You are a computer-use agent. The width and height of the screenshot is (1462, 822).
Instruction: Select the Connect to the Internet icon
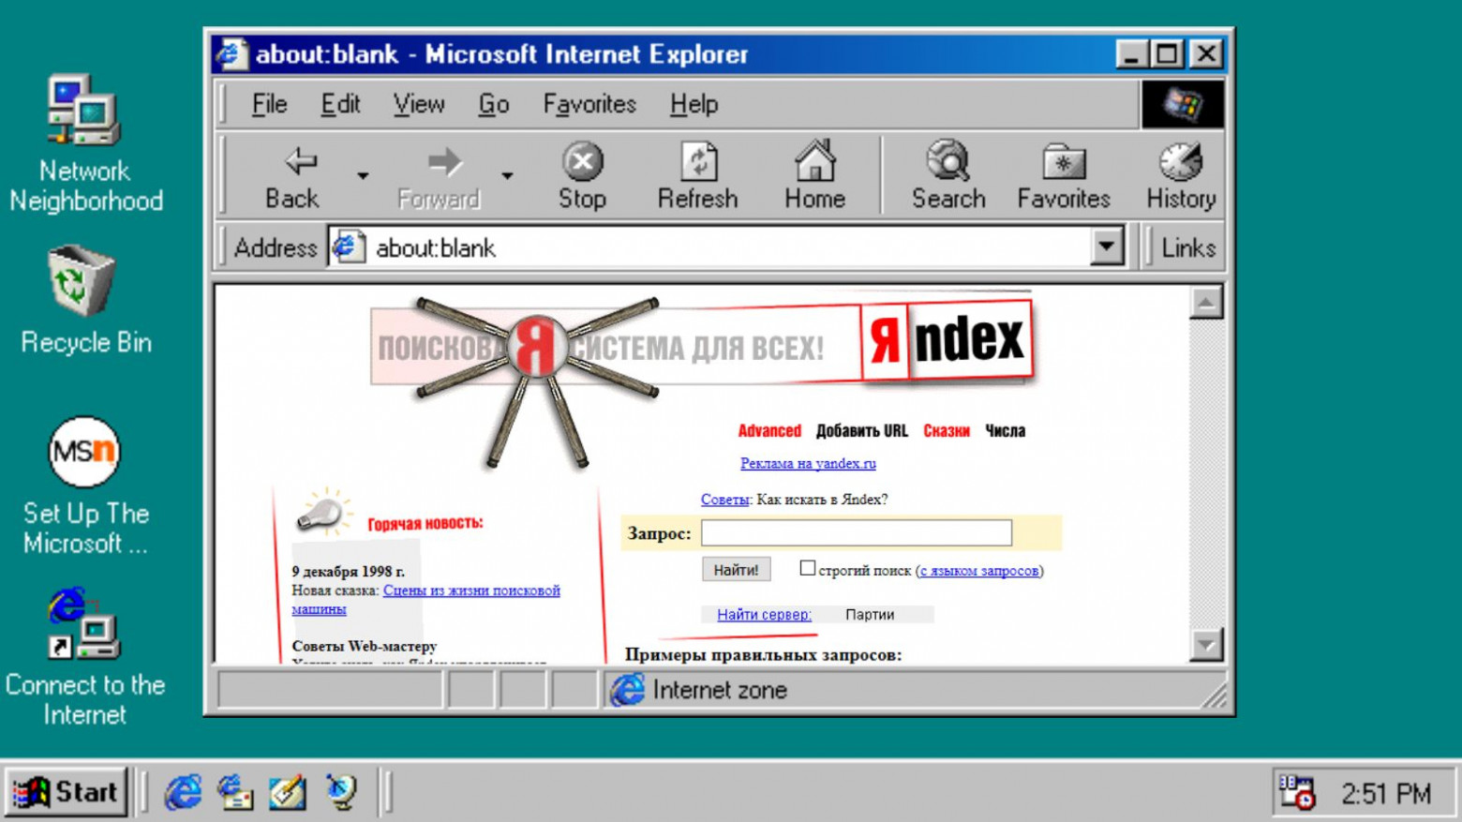(x=85, y=658)
